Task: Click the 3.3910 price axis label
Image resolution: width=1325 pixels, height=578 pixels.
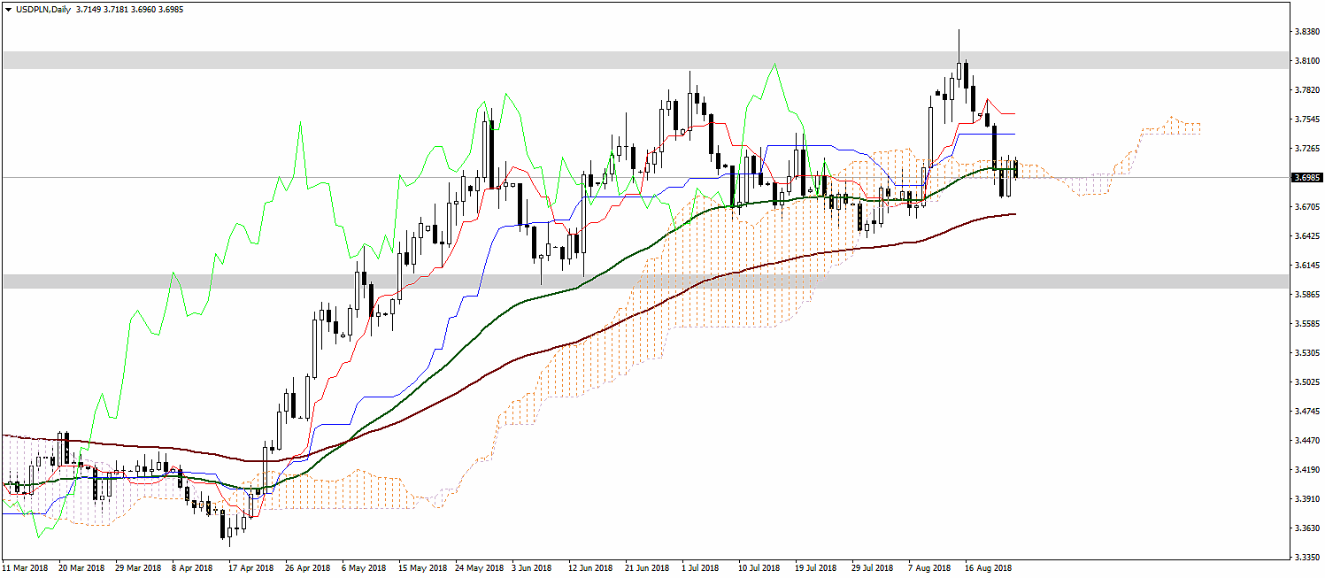Action: coord(1306,498)
